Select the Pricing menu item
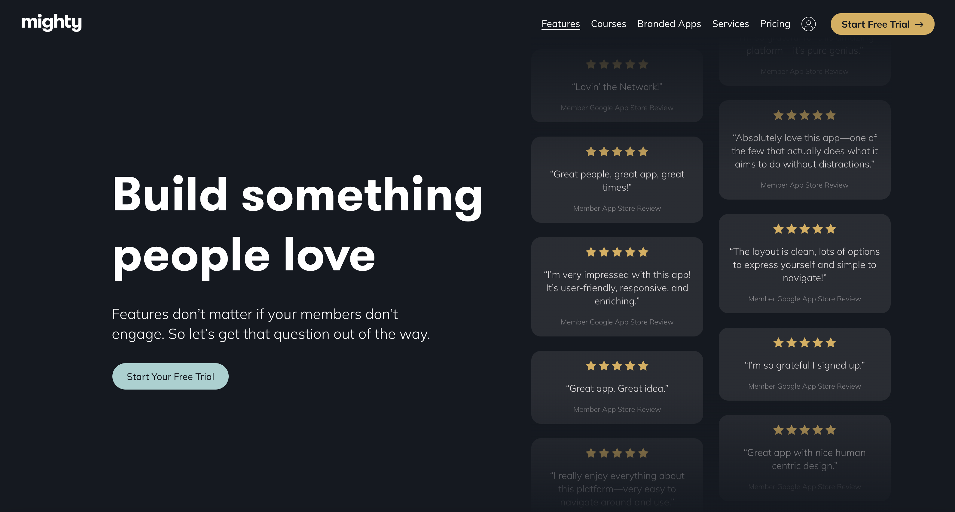Image resolution: width=955 pixels, height=512 pixels. coord(775,24)
